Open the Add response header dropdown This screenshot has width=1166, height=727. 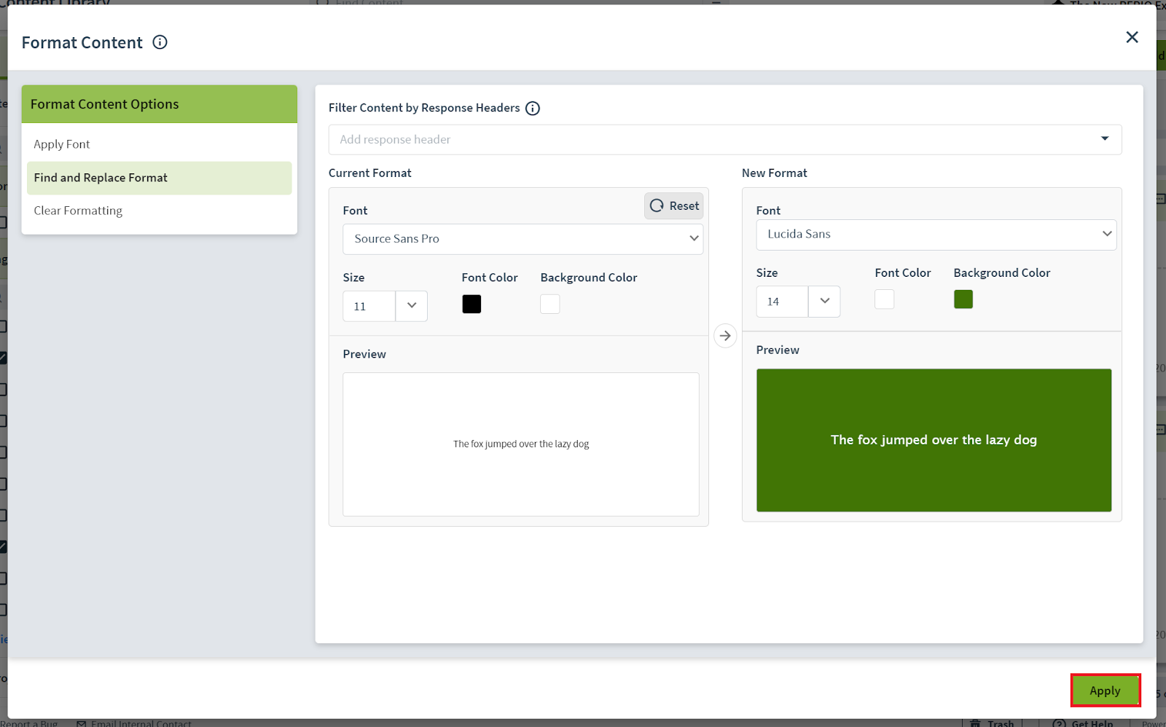(725, 139)
